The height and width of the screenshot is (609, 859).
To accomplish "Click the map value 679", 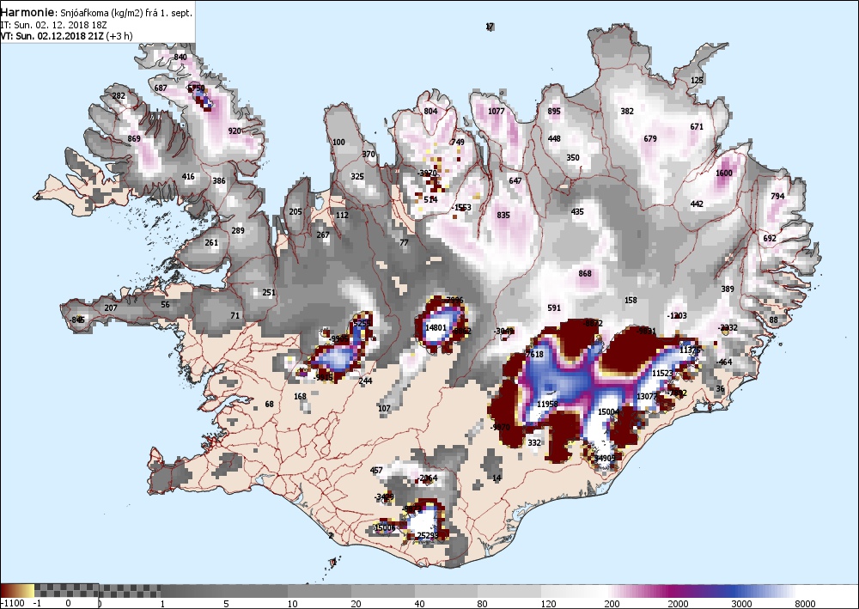I will [649, 138].
